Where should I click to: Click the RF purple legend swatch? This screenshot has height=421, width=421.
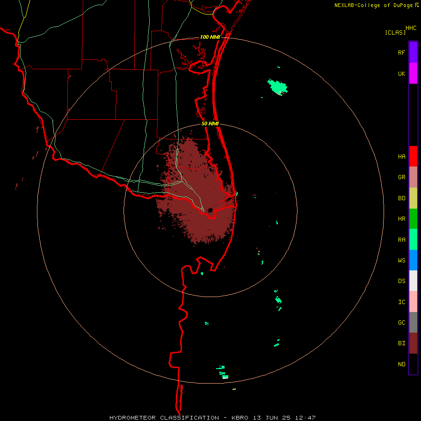point(413,52)
